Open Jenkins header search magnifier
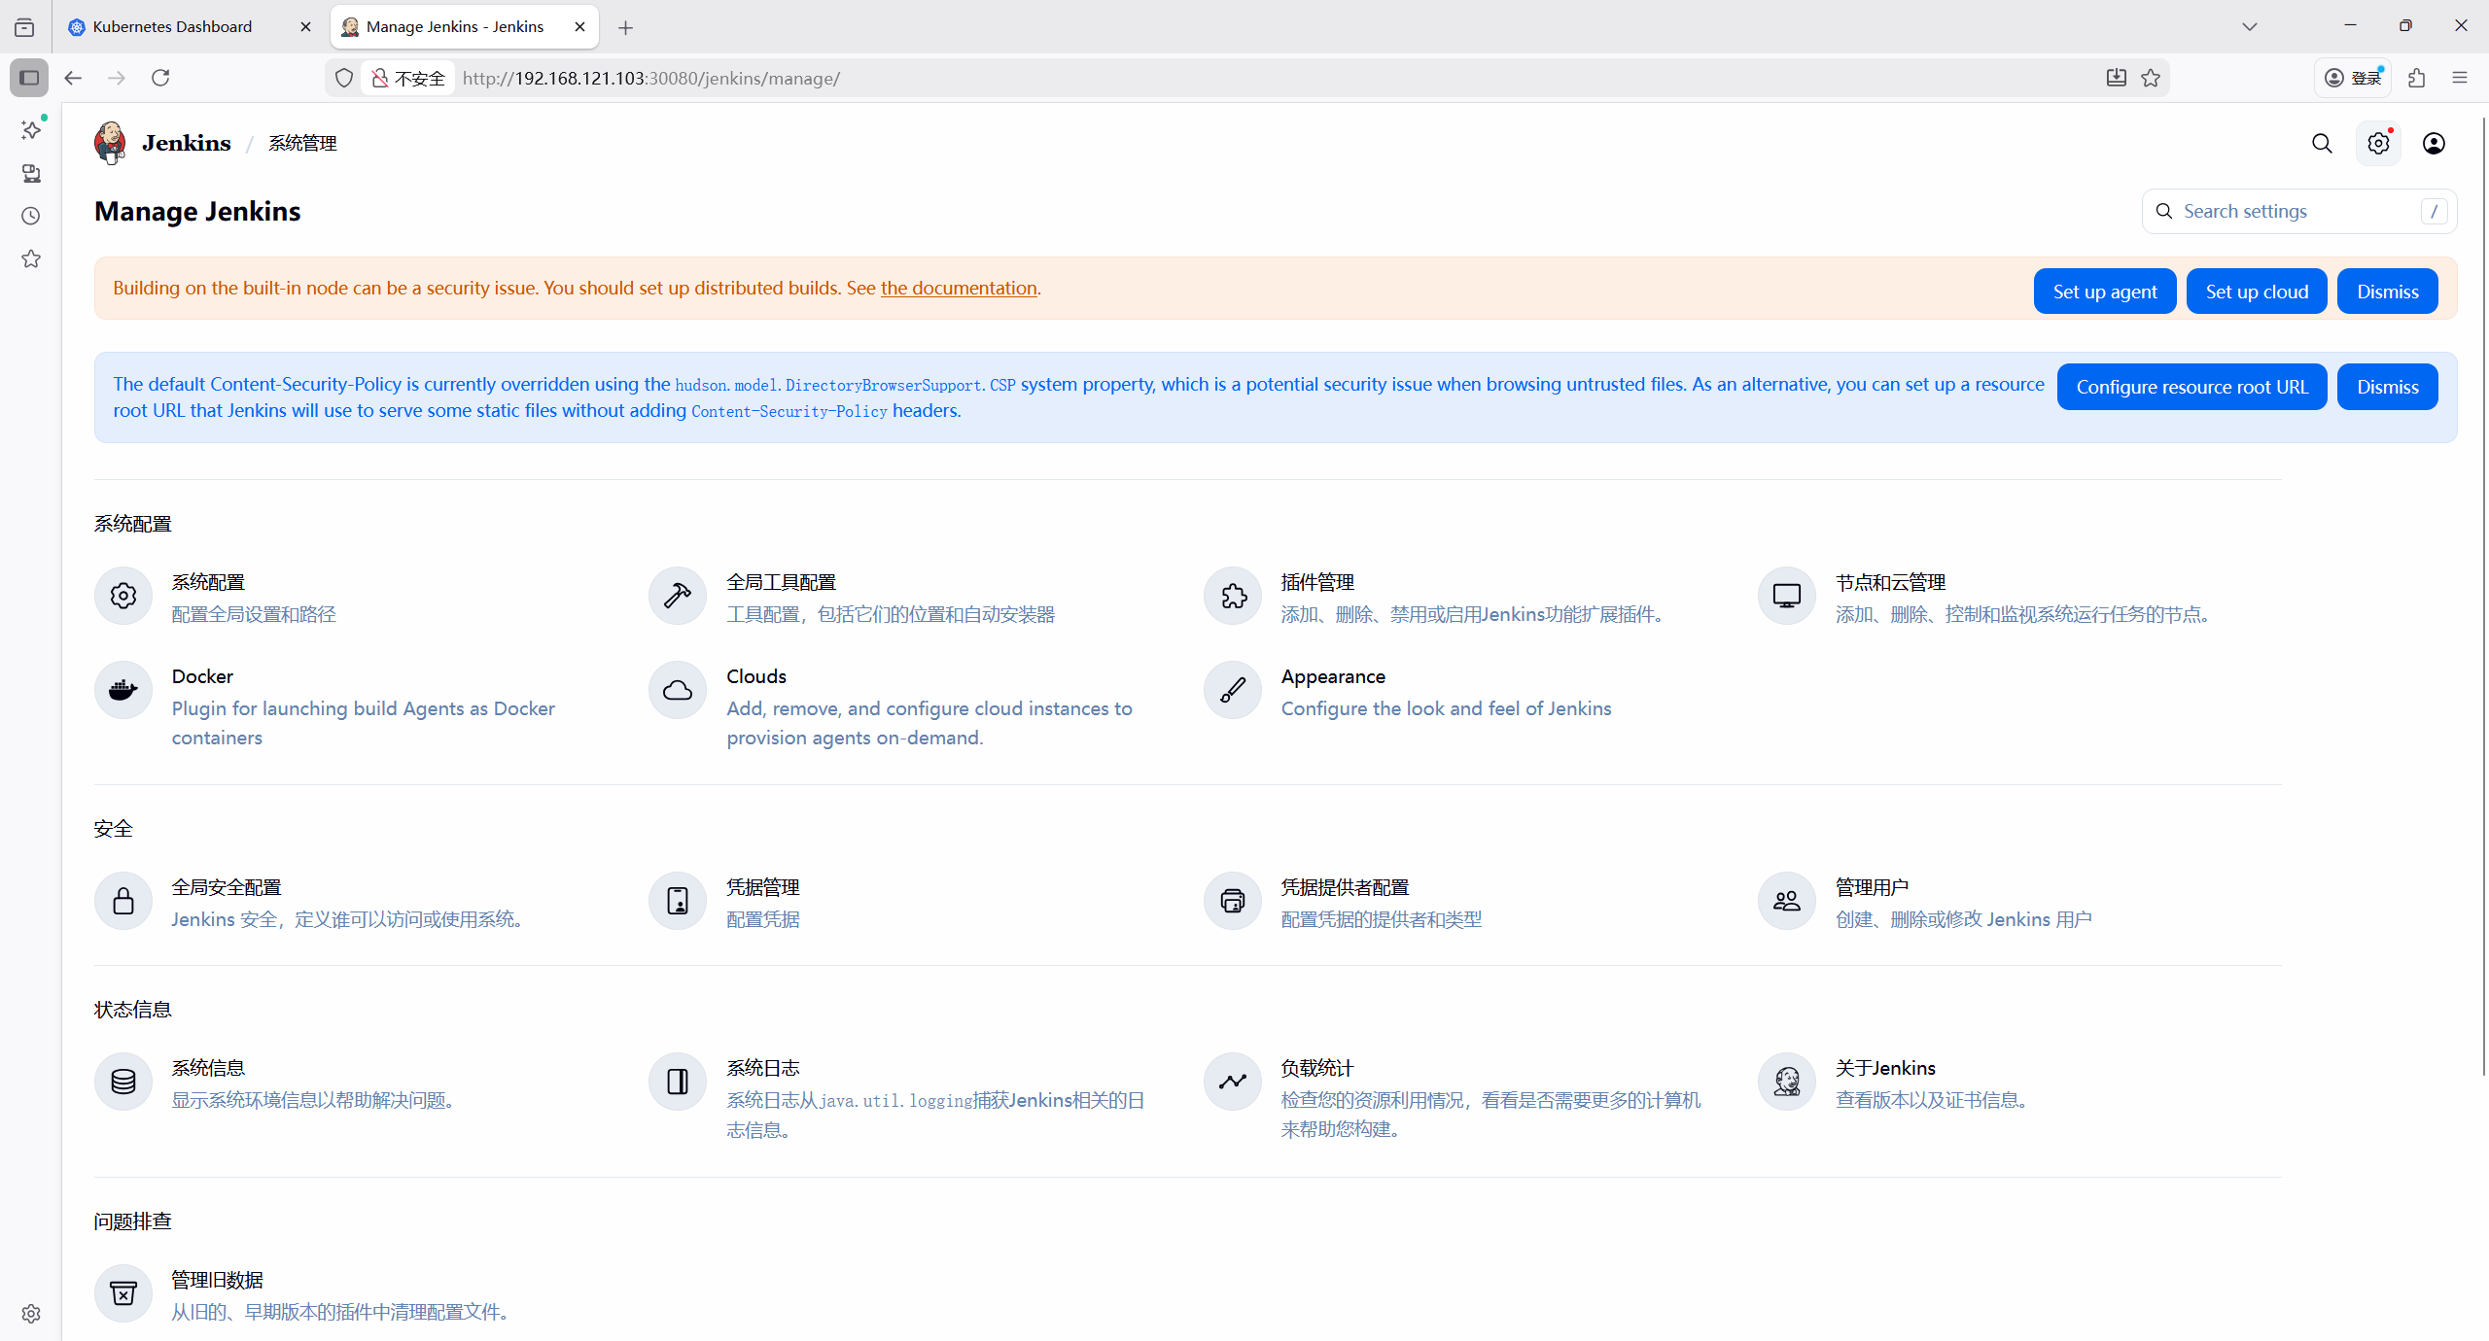Image resolution: width=2489 pixels, height=1341 pixels. 2322,144
